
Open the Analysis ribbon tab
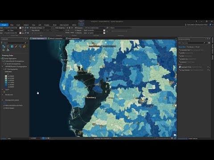coord(26,25)
